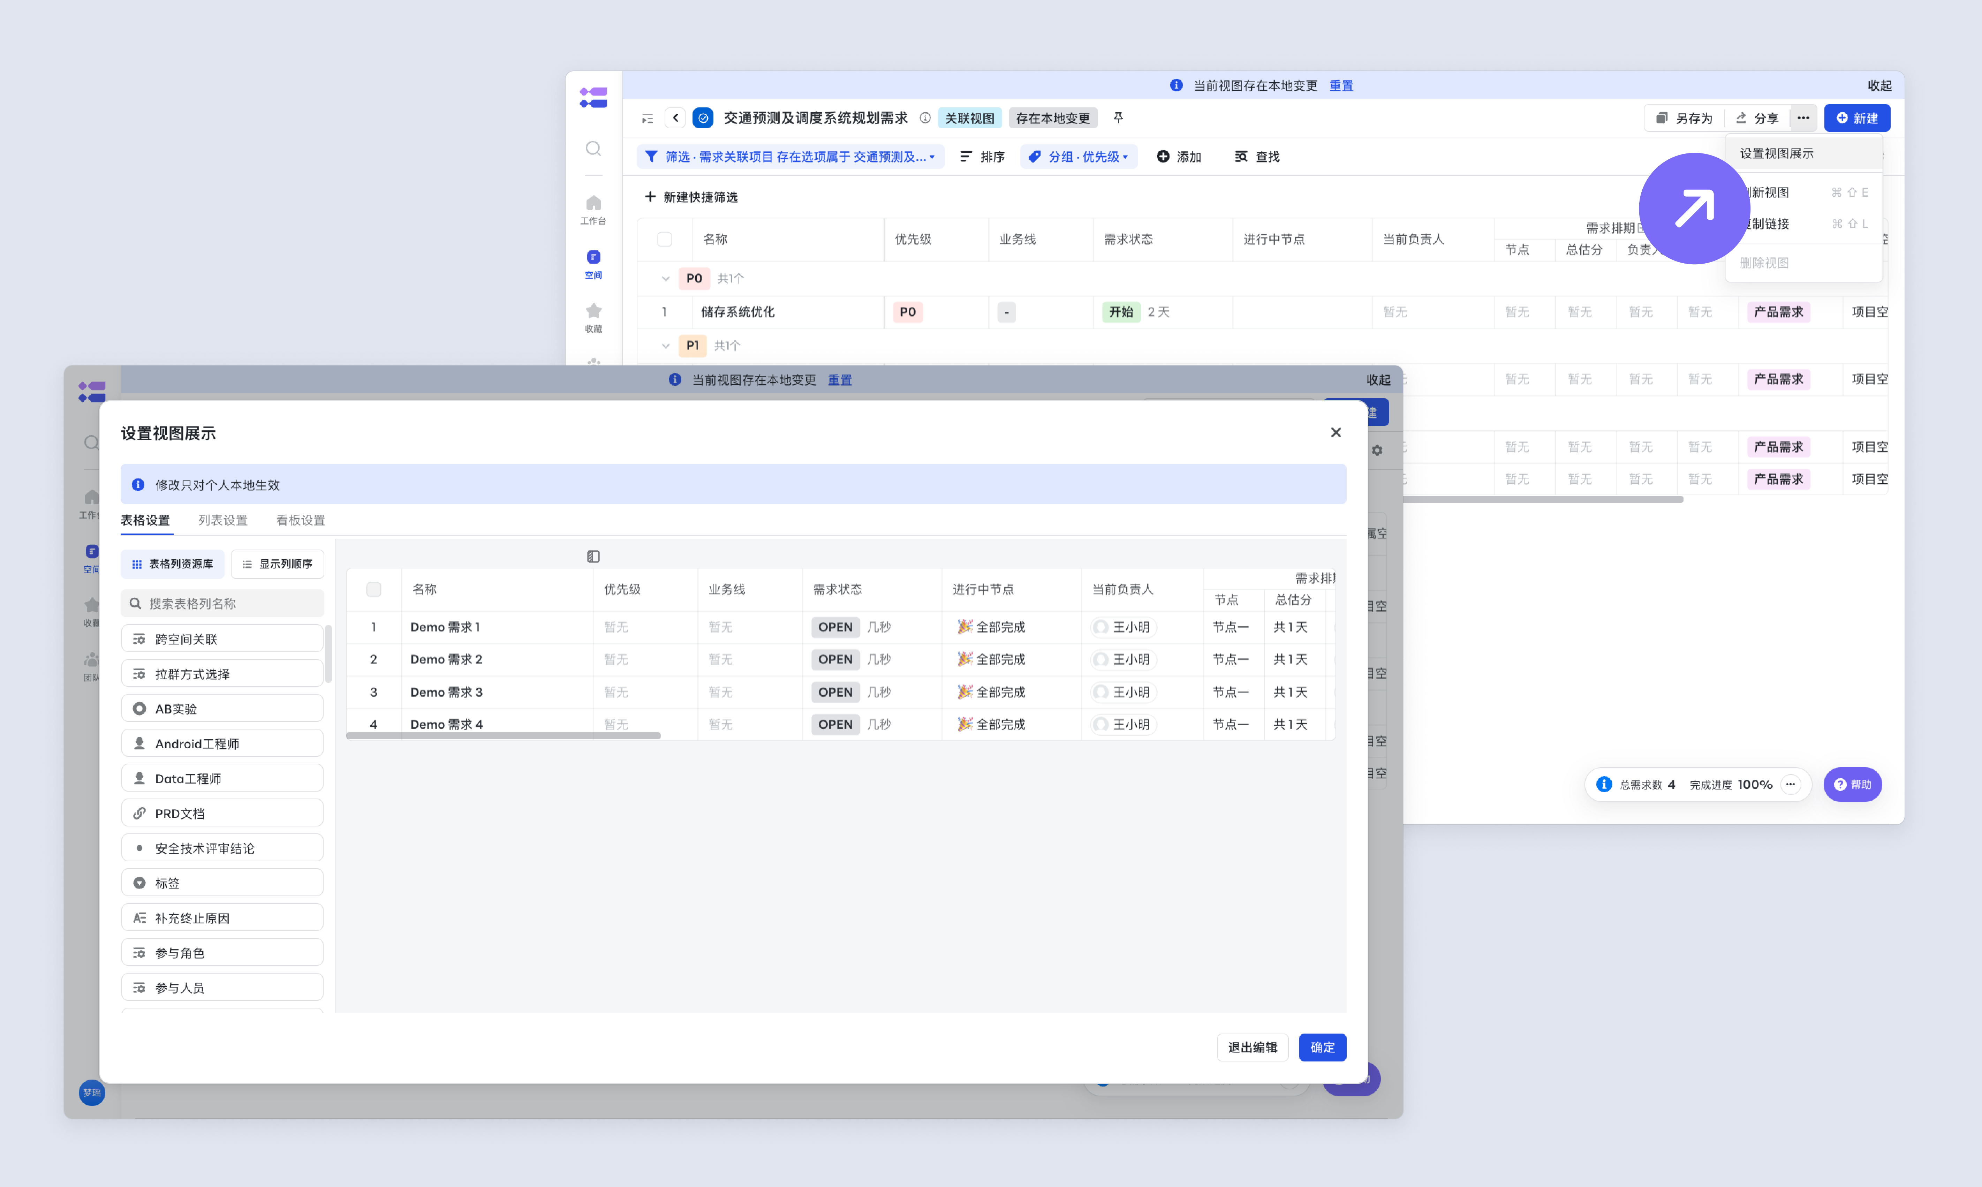The width and height of the screenshot is (1982, 1187).
Task: Click 退出编辑 in the dialog
Action: pos(1253,1048)
